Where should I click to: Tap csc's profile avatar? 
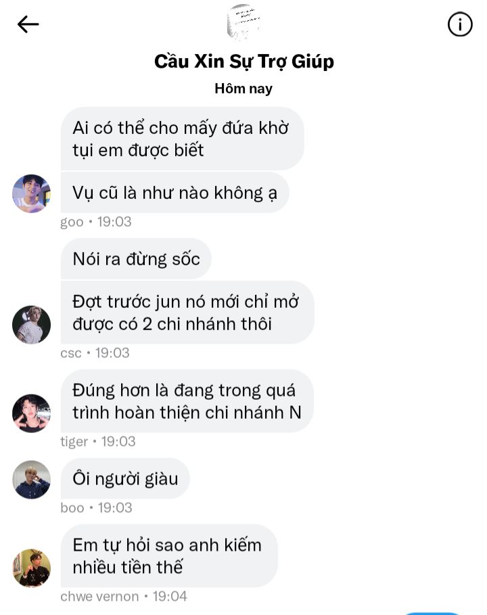31,325
